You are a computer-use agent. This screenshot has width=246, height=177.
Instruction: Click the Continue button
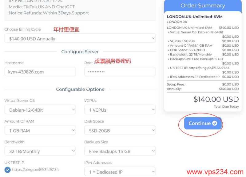click(x=203, y=123)
